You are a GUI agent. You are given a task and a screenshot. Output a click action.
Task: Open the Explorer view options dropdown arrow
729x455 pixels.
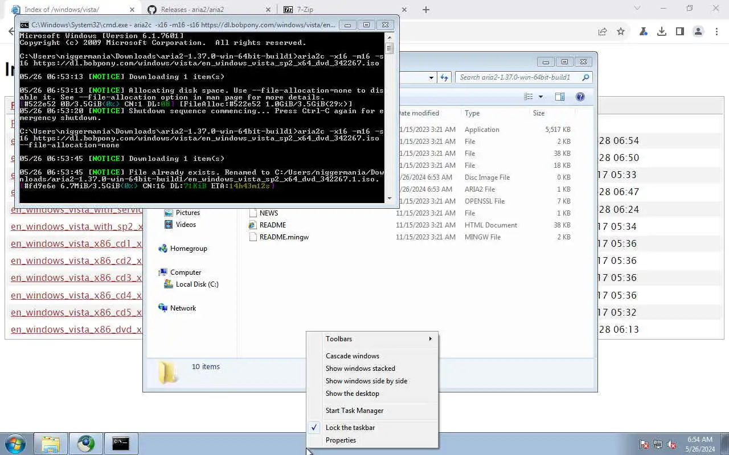point(540,97)
